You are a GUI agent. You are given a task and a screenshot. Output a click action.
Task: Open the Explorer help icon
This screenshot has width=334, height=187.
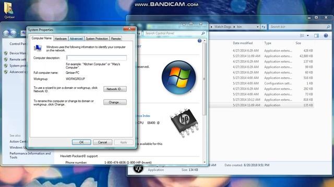coord(326,36)
